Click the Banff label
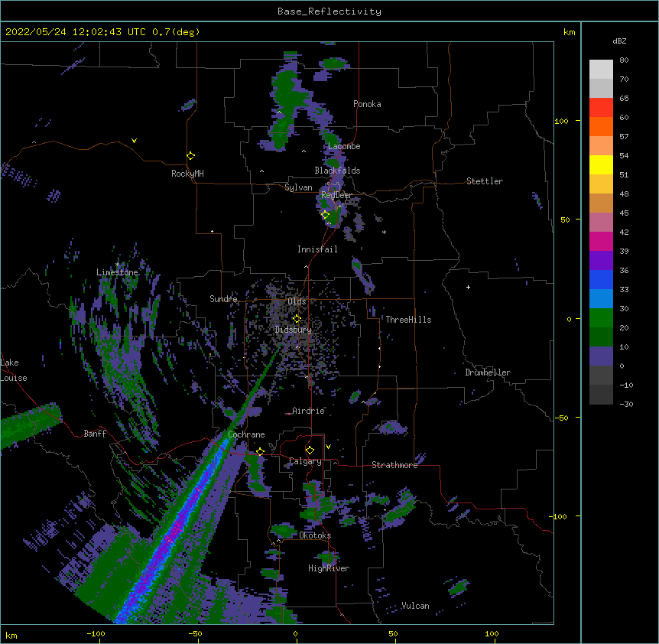The height and width of the screenshot is (644, 659). pos(95,434)
